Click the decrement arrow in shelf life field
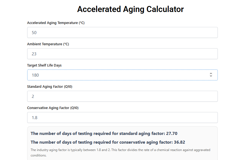 tap(211, 76)
